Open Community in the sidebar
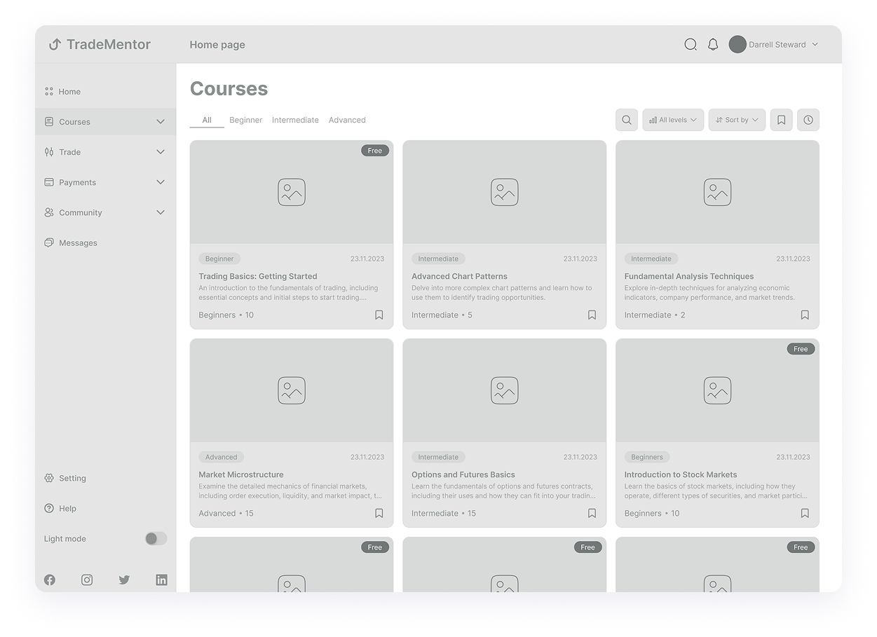Screen dimensions: 877x637 105,212
